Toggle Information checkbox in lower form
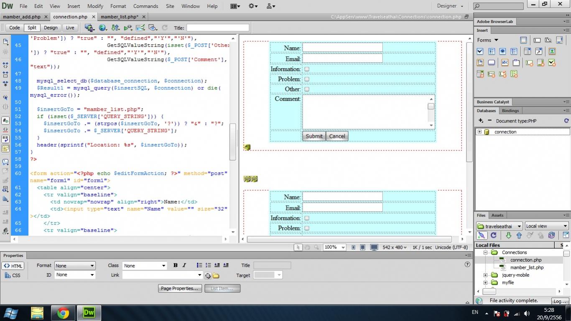This screenshot has width=571, height=321. click(x=307, y=218)
